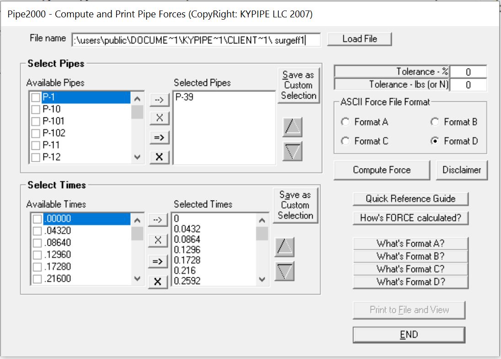This screenshot has height=359, width=501.
Task: Check the P-102 pipe checkbox
Action: 36,133
